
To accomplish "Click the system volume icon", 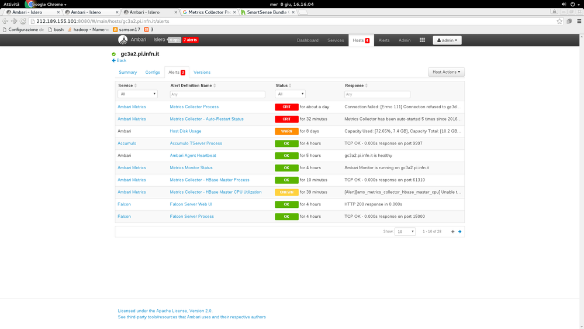I will click(x=564, y=4).
